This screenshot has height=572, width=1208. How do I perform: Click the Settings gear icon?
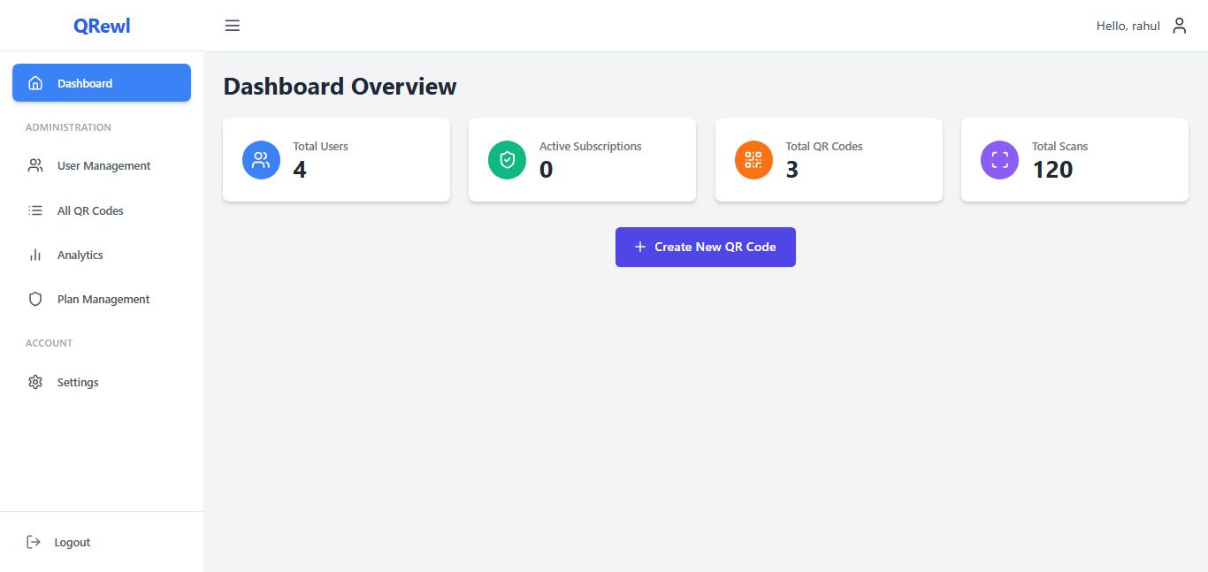[35, 382]
